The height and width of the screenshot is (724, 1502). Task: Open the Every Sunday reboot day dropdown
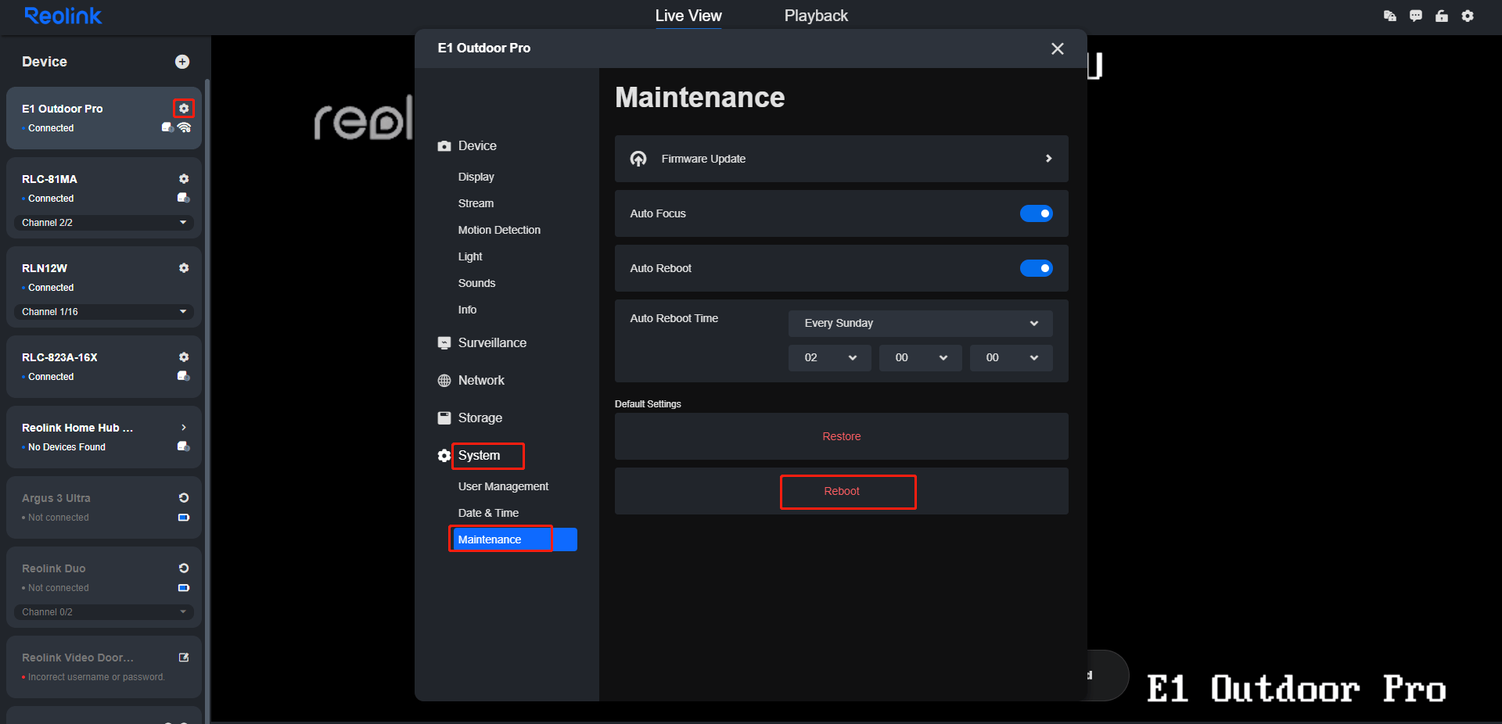pos(921,323)
